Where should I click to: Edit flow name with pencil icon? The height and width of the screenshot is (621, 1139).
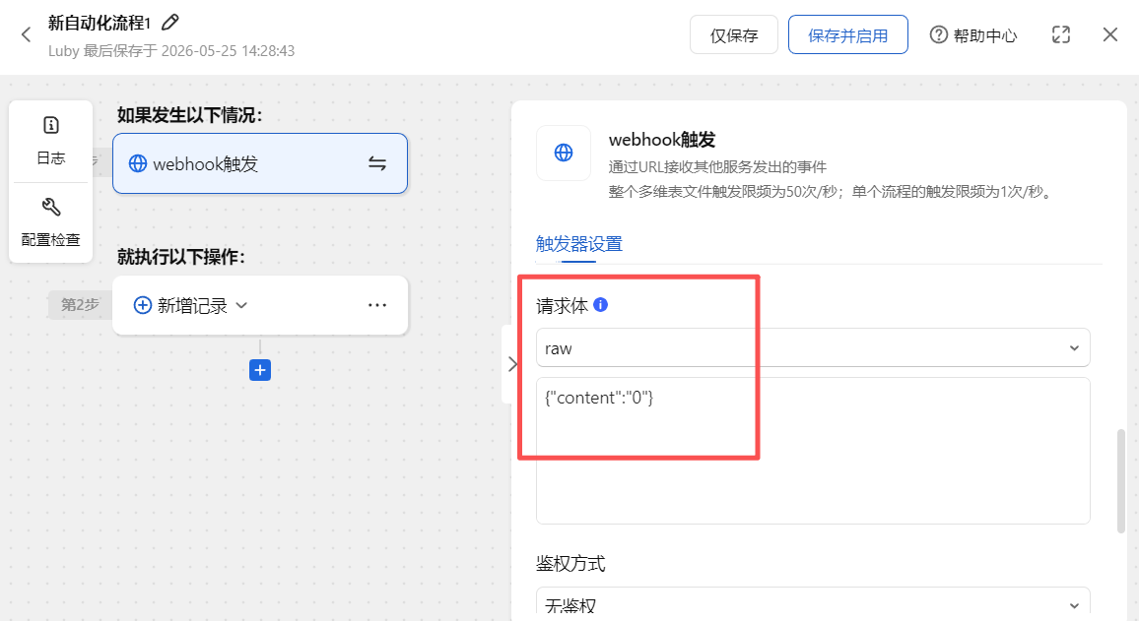click(170, 23)
